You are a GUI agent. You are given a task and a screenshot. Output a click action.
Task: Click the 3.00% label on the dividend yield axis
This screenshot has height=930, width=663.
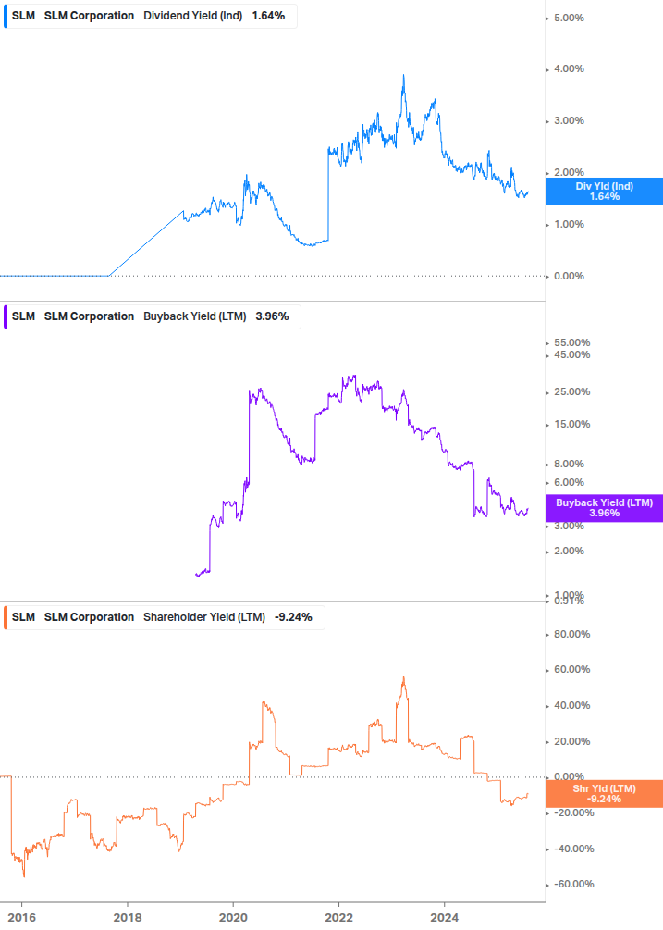(x=569, y=121)
